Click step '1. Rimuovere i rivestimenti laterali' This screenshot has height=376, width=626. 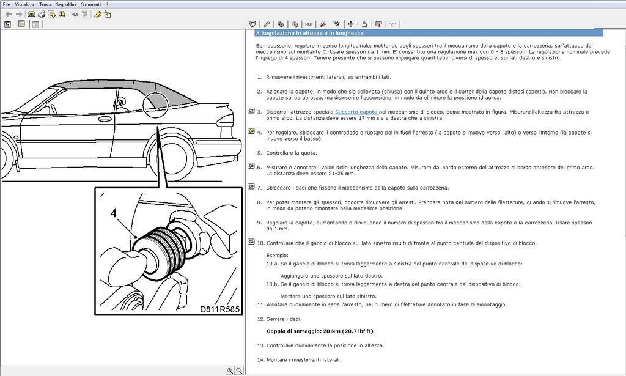coord(324,78)
